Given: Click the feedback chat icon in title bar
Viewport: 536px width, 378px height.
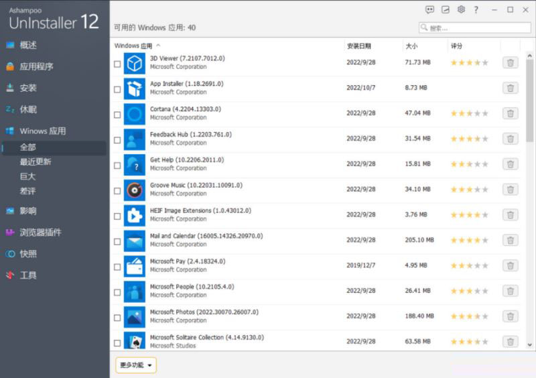Looking at the screenshot, I should 429,9.
